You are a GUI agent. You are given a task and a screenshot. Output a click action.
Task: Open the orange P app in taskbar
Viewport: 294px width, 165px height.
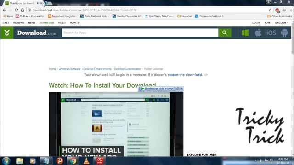coord(60,161)
